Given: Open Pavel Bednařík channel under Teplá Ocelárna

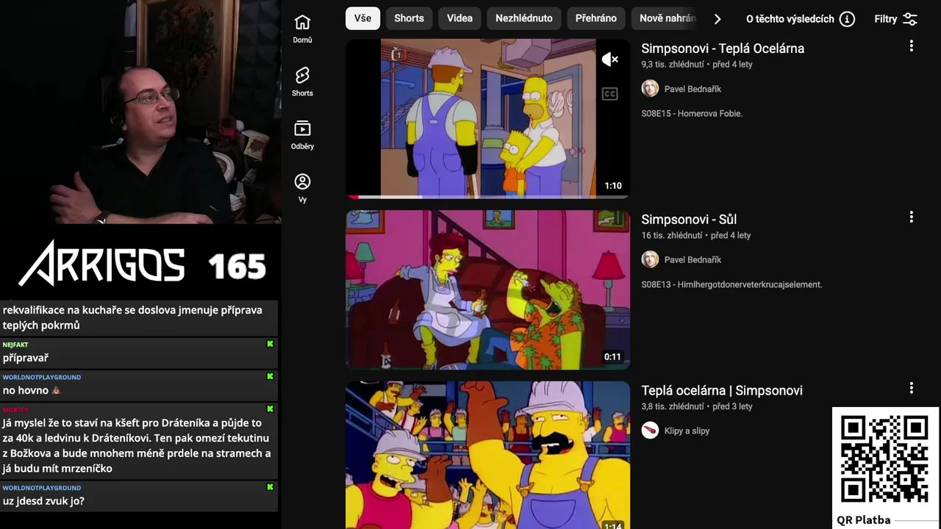Looking at the screenshot, I should coord(693,89).
